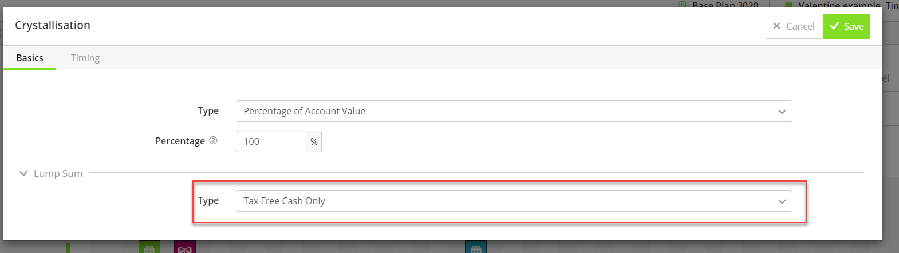Click chevron arrow of crystallisation Type select
This screenshot has width=899, height=253.
[x=782, y=112]
